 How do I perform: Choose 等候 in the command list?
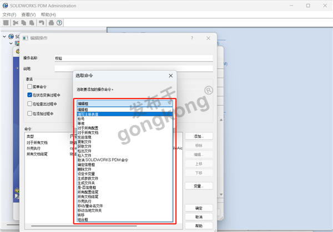pyautogui.click(x=125, y=123)
